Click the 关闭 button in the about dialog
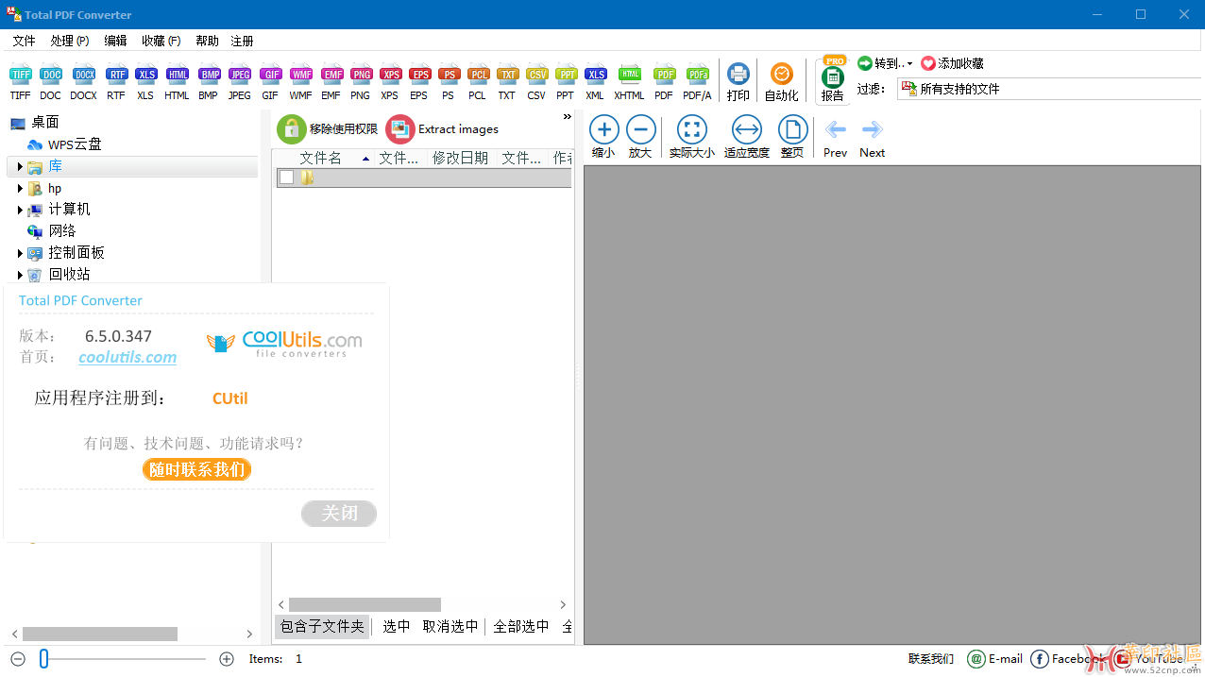 pyautogui.click(x=339, y=514)
